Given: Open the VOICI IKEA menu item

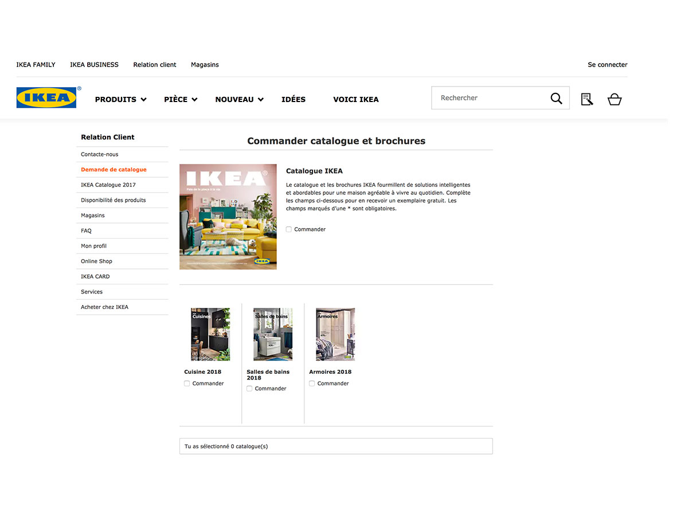Looking at the screenshot, I should [x=356, y=99].
